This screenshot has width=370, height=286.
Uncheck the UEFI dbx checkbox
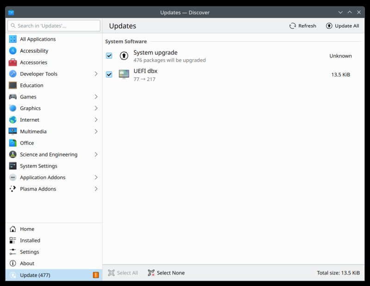(x=109, y=75)
